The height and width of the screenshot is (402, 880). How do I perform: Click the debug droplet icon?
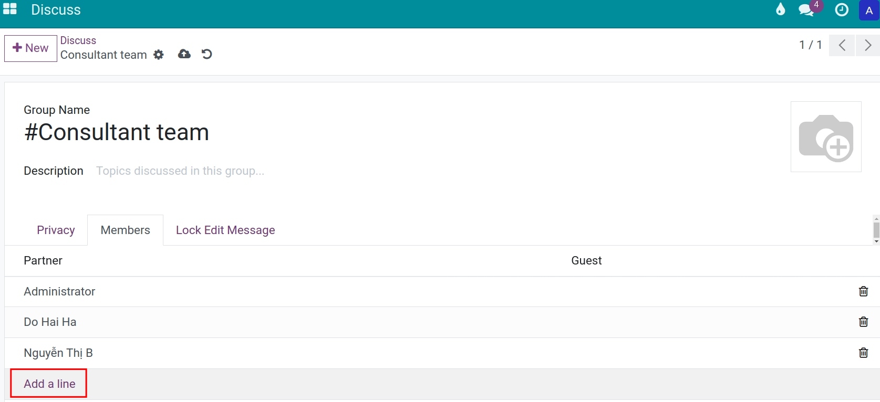point(780,9)
